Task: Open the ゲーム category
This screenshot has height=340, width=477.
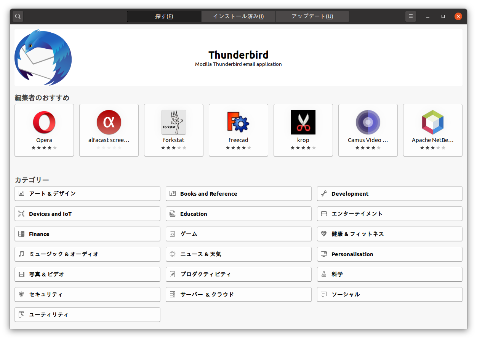Action: (x=238, y=234)
